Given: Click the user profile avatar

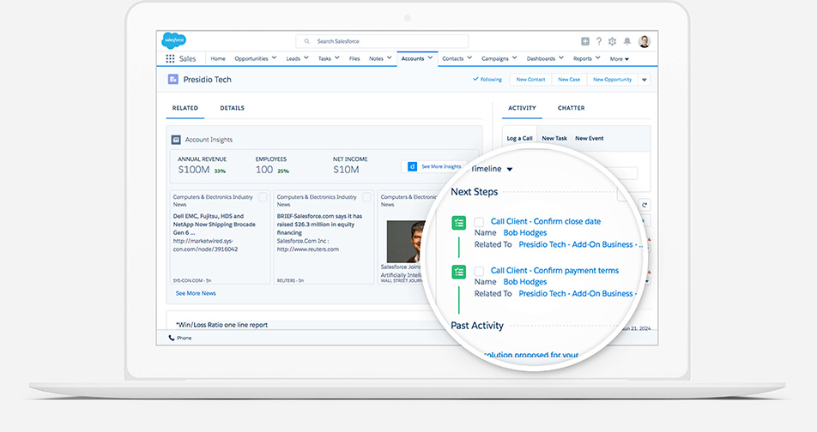Looking at the screenshot, I should pyautogui.click(x=645, y=41).
